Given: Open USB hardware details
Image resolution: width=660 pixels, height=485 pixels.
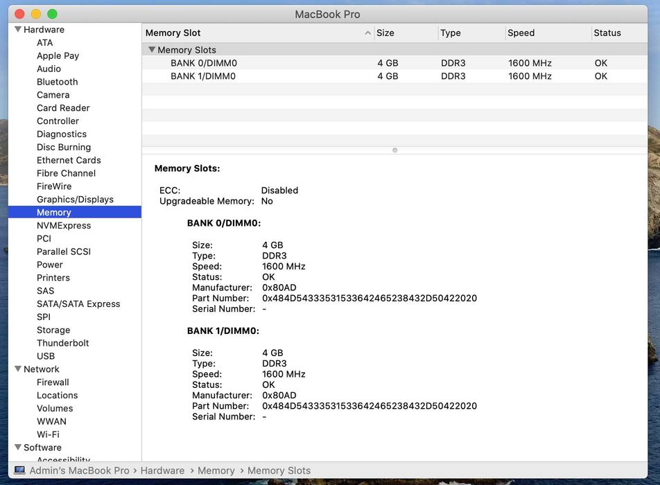Looking at the screenshot, I should [46, 356].
